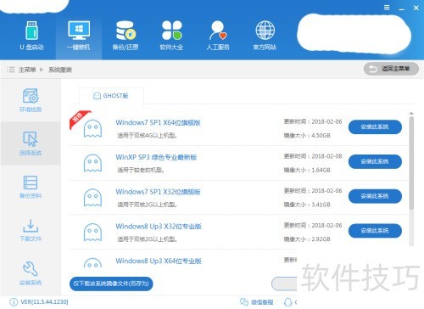Click the version info icon in status bar

pyautogui.click(x=14, y=302)
